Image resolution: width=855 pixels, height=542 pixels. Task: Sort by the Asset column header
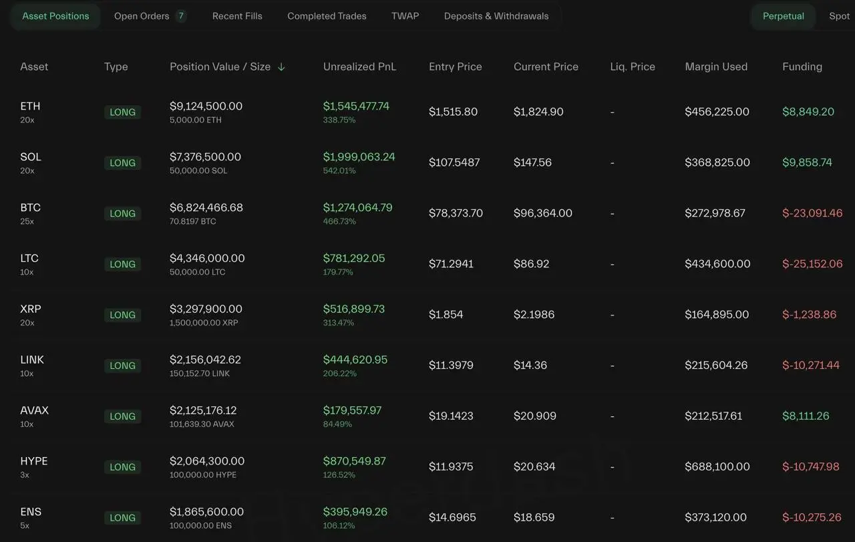(x=34, y=67)
